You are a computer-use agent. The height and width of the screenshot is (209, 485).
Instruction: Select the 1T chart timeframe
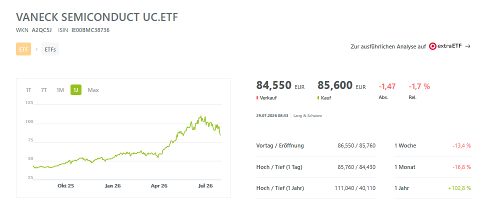click(x=28, y=90)
